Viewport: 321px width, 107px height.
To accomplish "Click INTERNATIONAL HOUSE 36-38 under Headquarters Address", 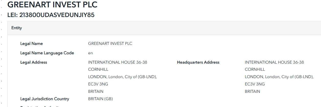I will [274, 62].
